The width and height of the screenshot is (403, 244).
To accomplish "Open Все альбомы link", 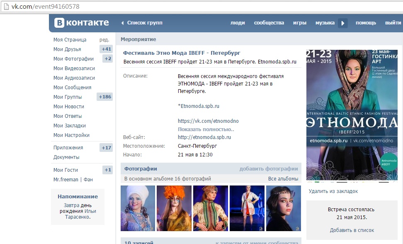I will (283, 179).
